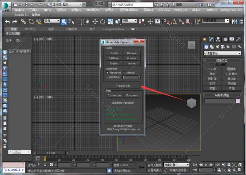246x175 pixels.
Task: Open the Phoenix FD menu
Action: point(21,15)
